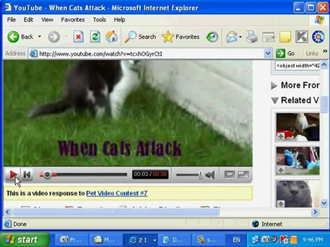Restart video with rewind-to-start button

(x=27, y=175)
